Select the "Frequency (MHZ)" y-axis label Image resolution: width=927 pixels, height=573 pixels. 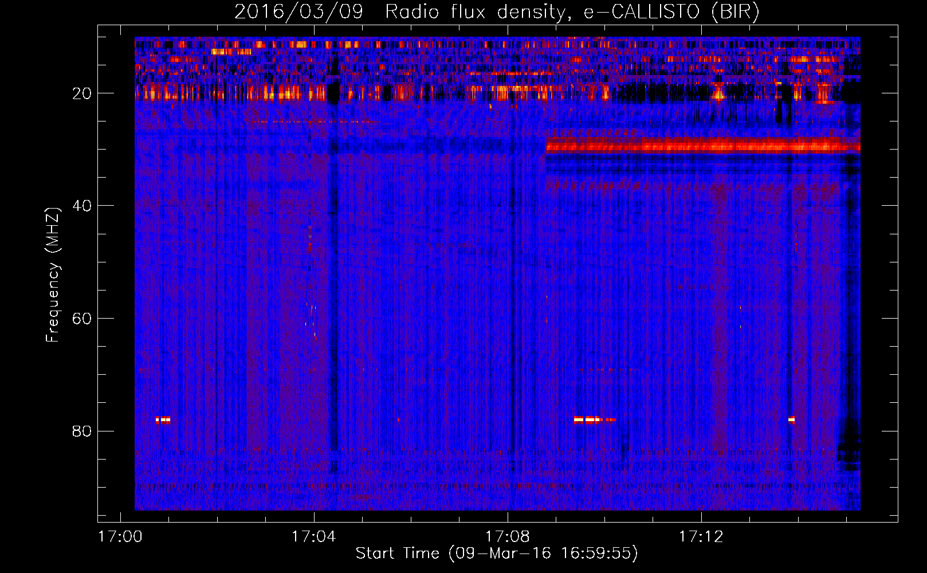52,275
